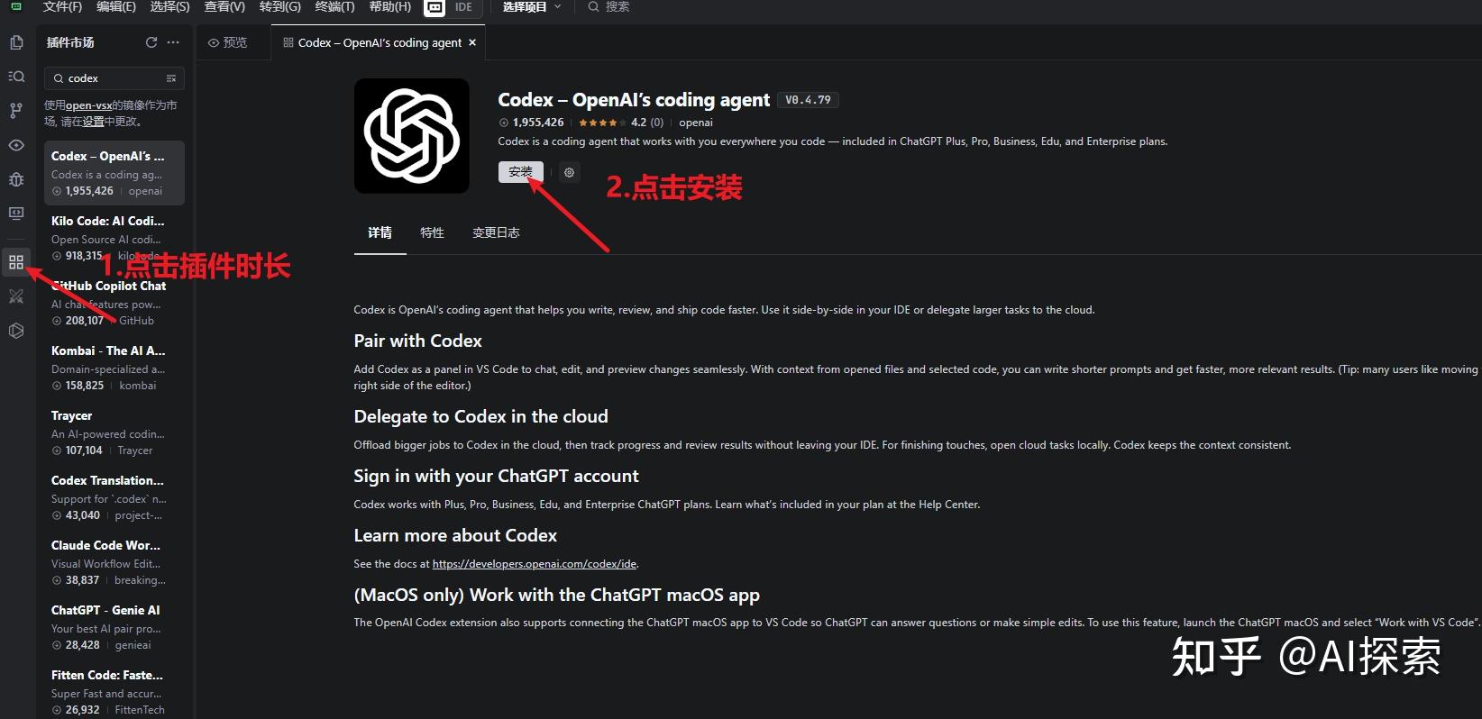The width and height of the screenshot is (1482, 719).
Task: Open the 转到(G) menu
Action: 279,6
